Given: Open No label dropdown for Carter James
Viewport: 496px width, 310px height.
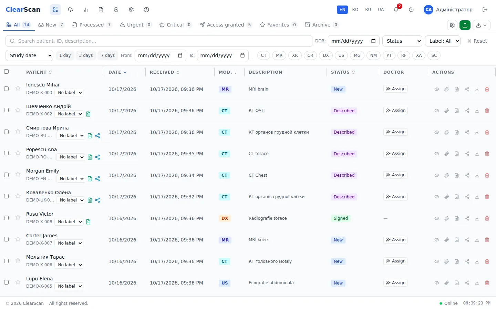Looking at the screenshot, I should coord(69,243).
